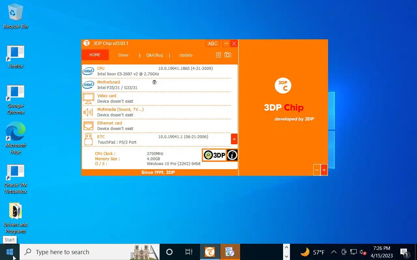Open the Drivers and Programs folder
The height and width of the screenshot is (260, 417).
15,218
